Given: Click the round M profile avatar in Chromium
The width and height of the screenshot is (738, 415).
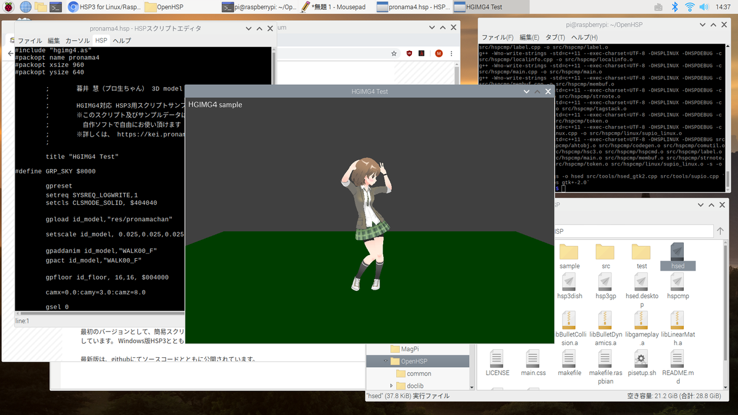Looking at the screenshot, I should click(x=439, y=53).
